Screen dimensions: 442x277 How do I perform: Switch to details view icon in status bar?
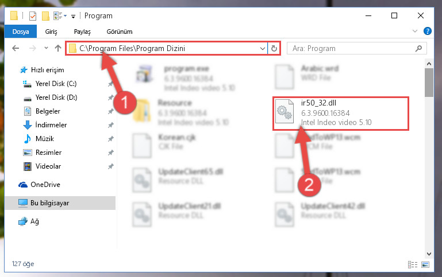[x=413, y=264]
